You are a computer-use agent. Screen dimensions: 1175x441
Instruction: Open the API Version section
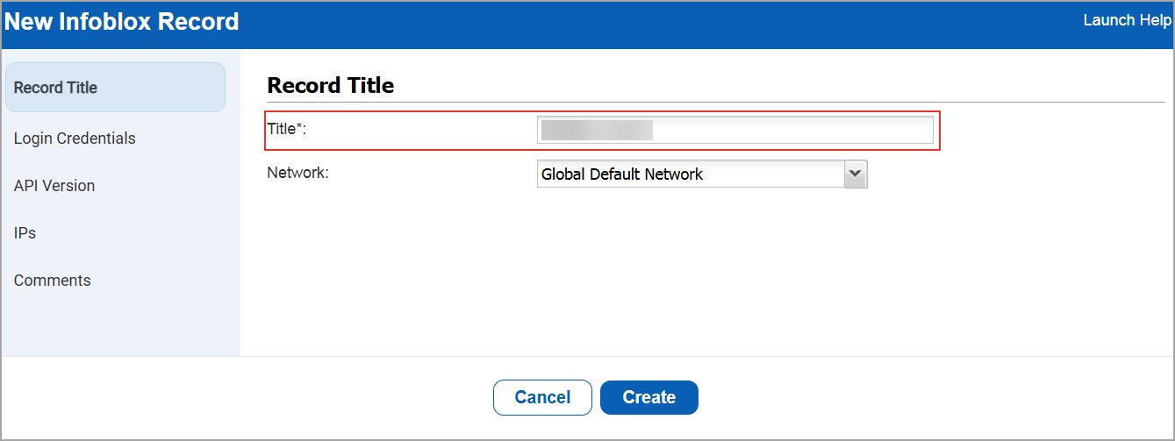[54, 186]
